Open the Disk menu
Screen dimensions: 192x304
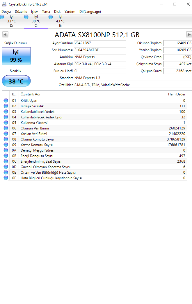[x=57, y=12]
